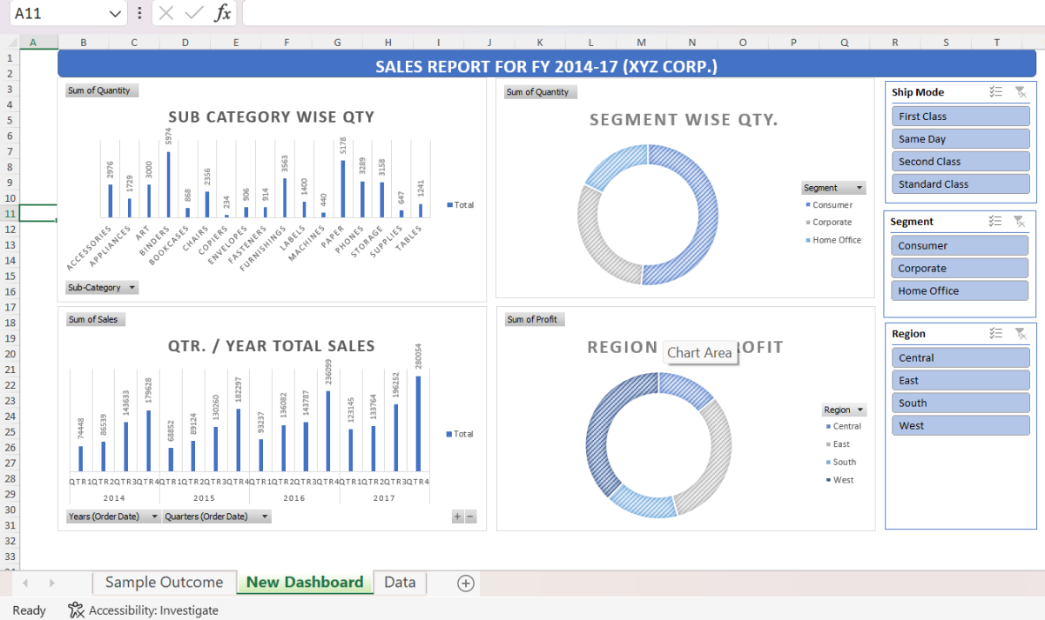Add a new sheet with plus icon

coord(465,583)
